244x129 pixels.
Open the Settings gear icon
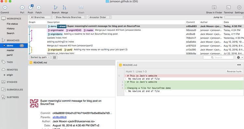click(239, 7)
